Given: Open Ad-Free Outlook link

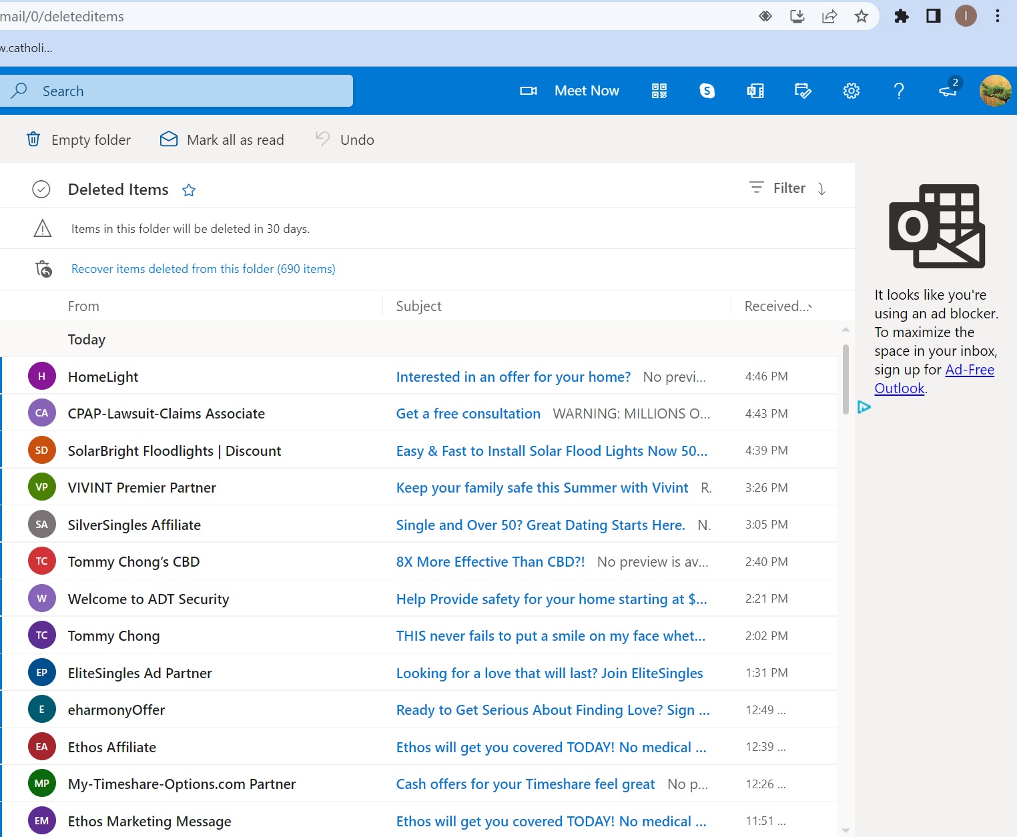Looking at the screenshot, I should tap(934, 379).
